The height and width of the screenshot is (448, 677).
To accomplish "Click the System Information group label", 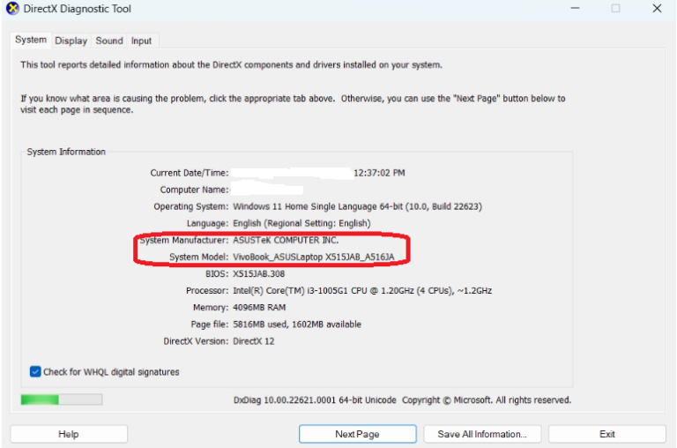I will tap(66, 152).
